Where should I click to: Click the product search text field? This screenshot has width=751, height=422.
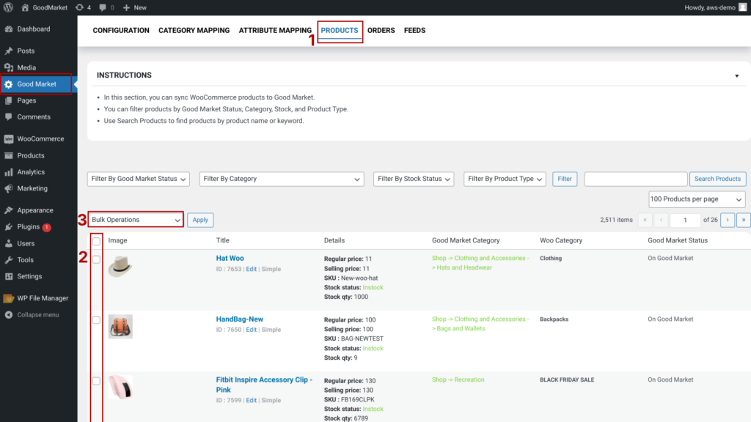pos(635,179)
